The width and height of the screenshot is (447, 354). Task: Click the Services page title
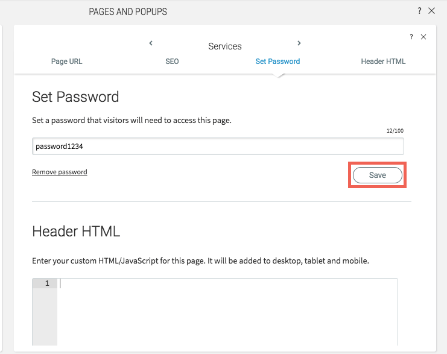pyautogui.click(x=224, y=46)
